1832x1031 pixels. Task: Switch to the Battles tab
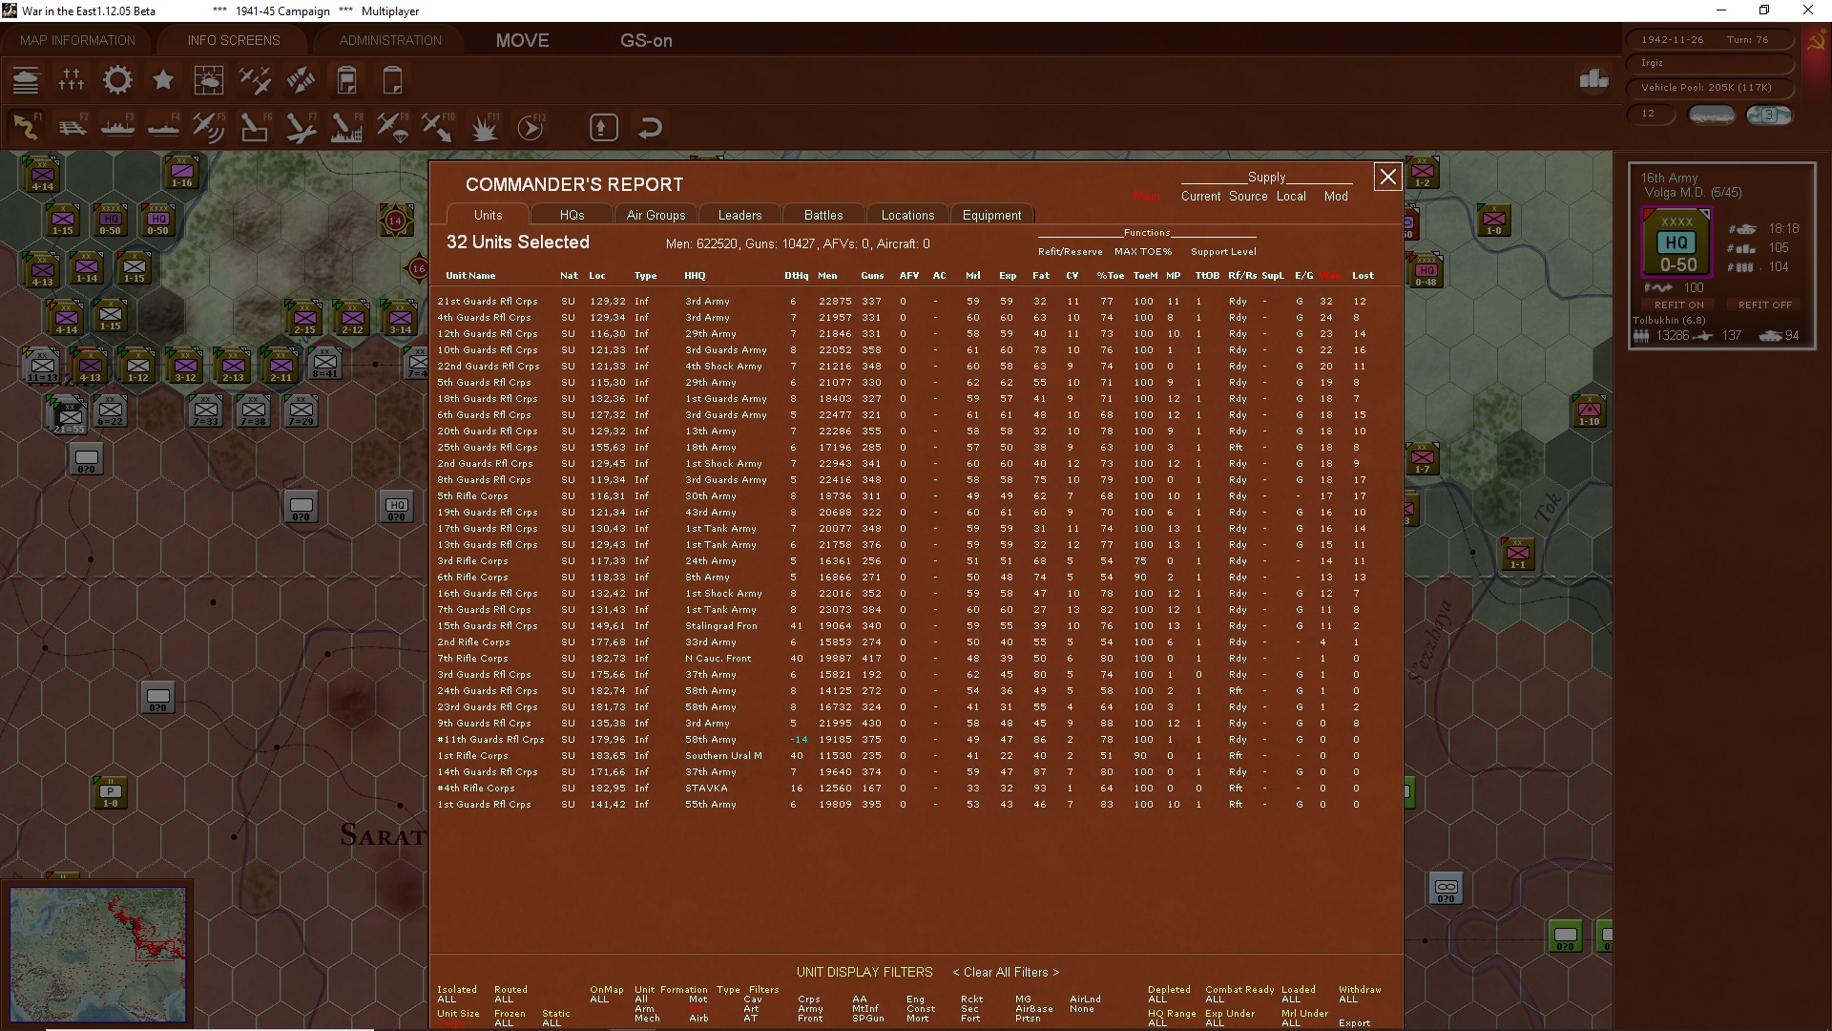coord(823,215)
